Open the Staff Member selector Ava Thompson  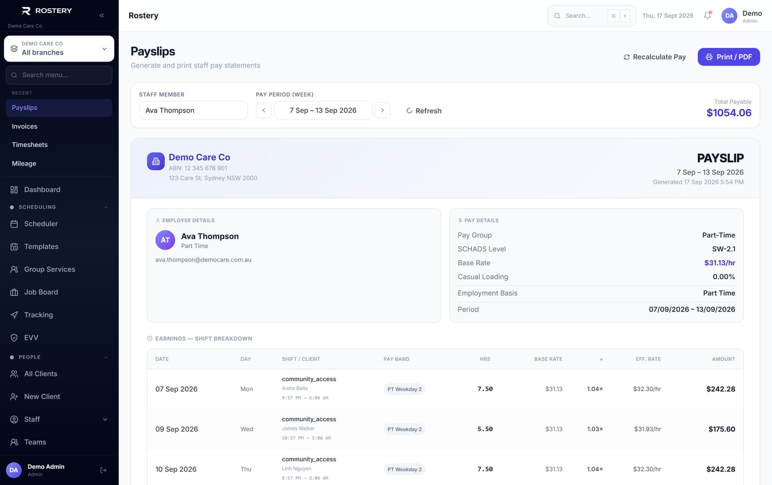[x=194, y=110]
